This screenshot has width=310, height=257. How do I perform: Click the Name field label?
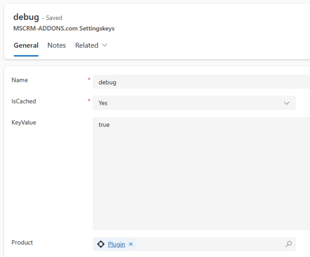(20, 80)
